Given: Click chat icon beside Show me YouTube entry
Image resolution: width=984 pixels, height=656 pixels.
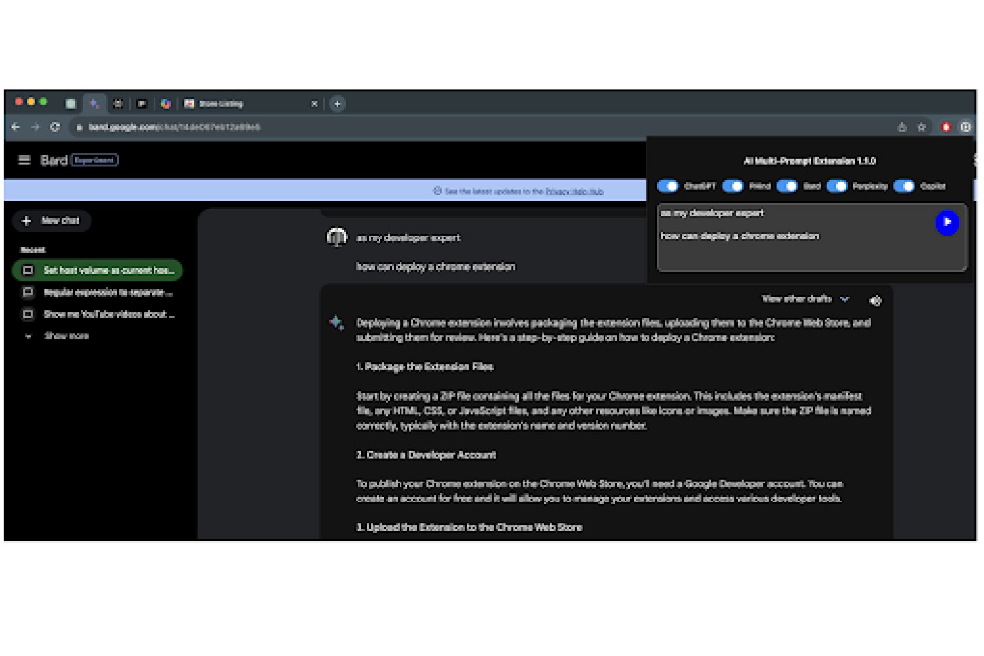Looking at the screenshot, I should point(28,315).
